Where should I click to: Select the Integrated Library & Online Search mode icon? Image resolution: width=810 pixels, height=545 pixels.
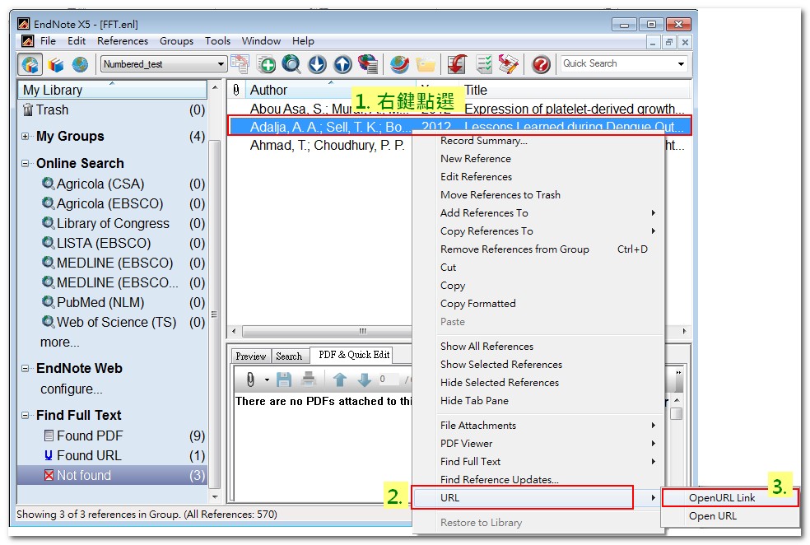(x=30, y=64)
